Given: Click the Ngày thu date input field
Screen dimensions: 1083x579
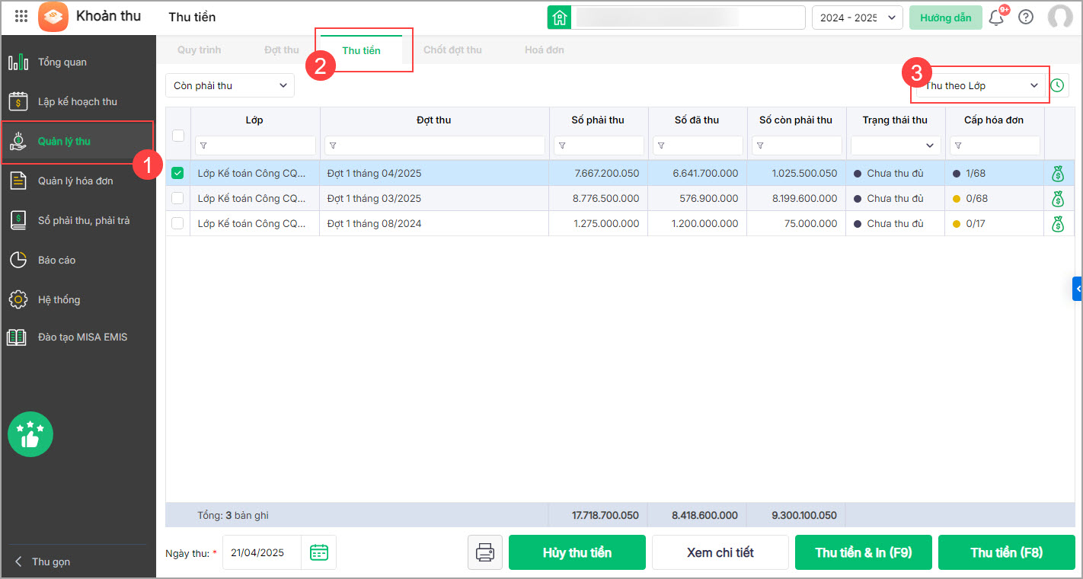Looking at the screenshot, I should (262, 552).
